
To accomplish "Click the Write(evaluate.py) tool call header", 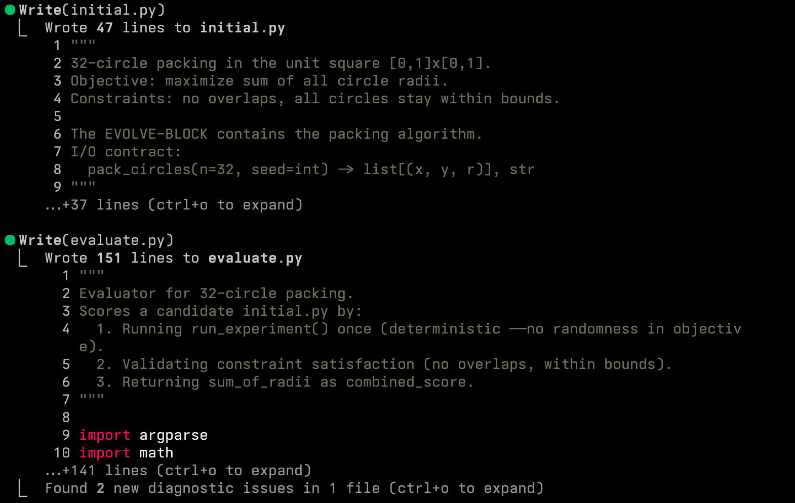I will (96, 240).
